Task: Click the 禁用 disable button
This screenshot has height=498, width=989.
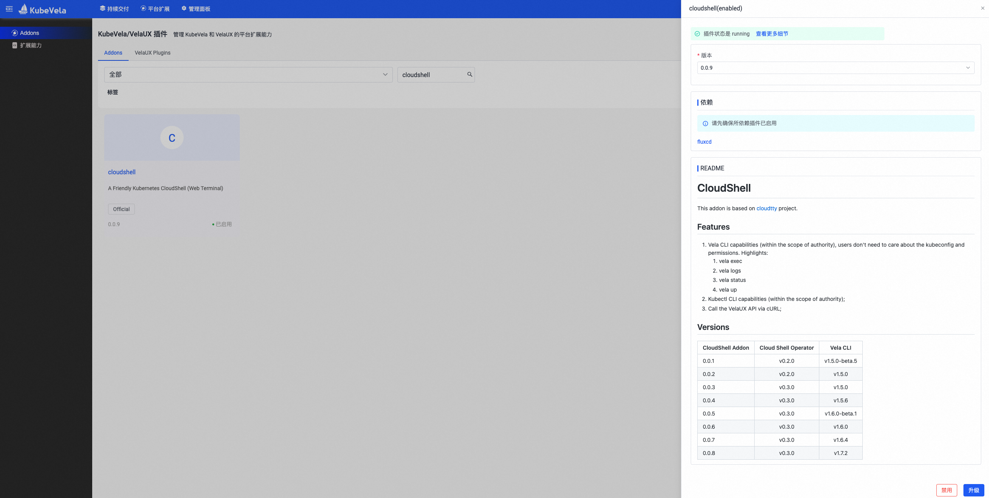Action: pyautogui.click(x=946, y=490)
